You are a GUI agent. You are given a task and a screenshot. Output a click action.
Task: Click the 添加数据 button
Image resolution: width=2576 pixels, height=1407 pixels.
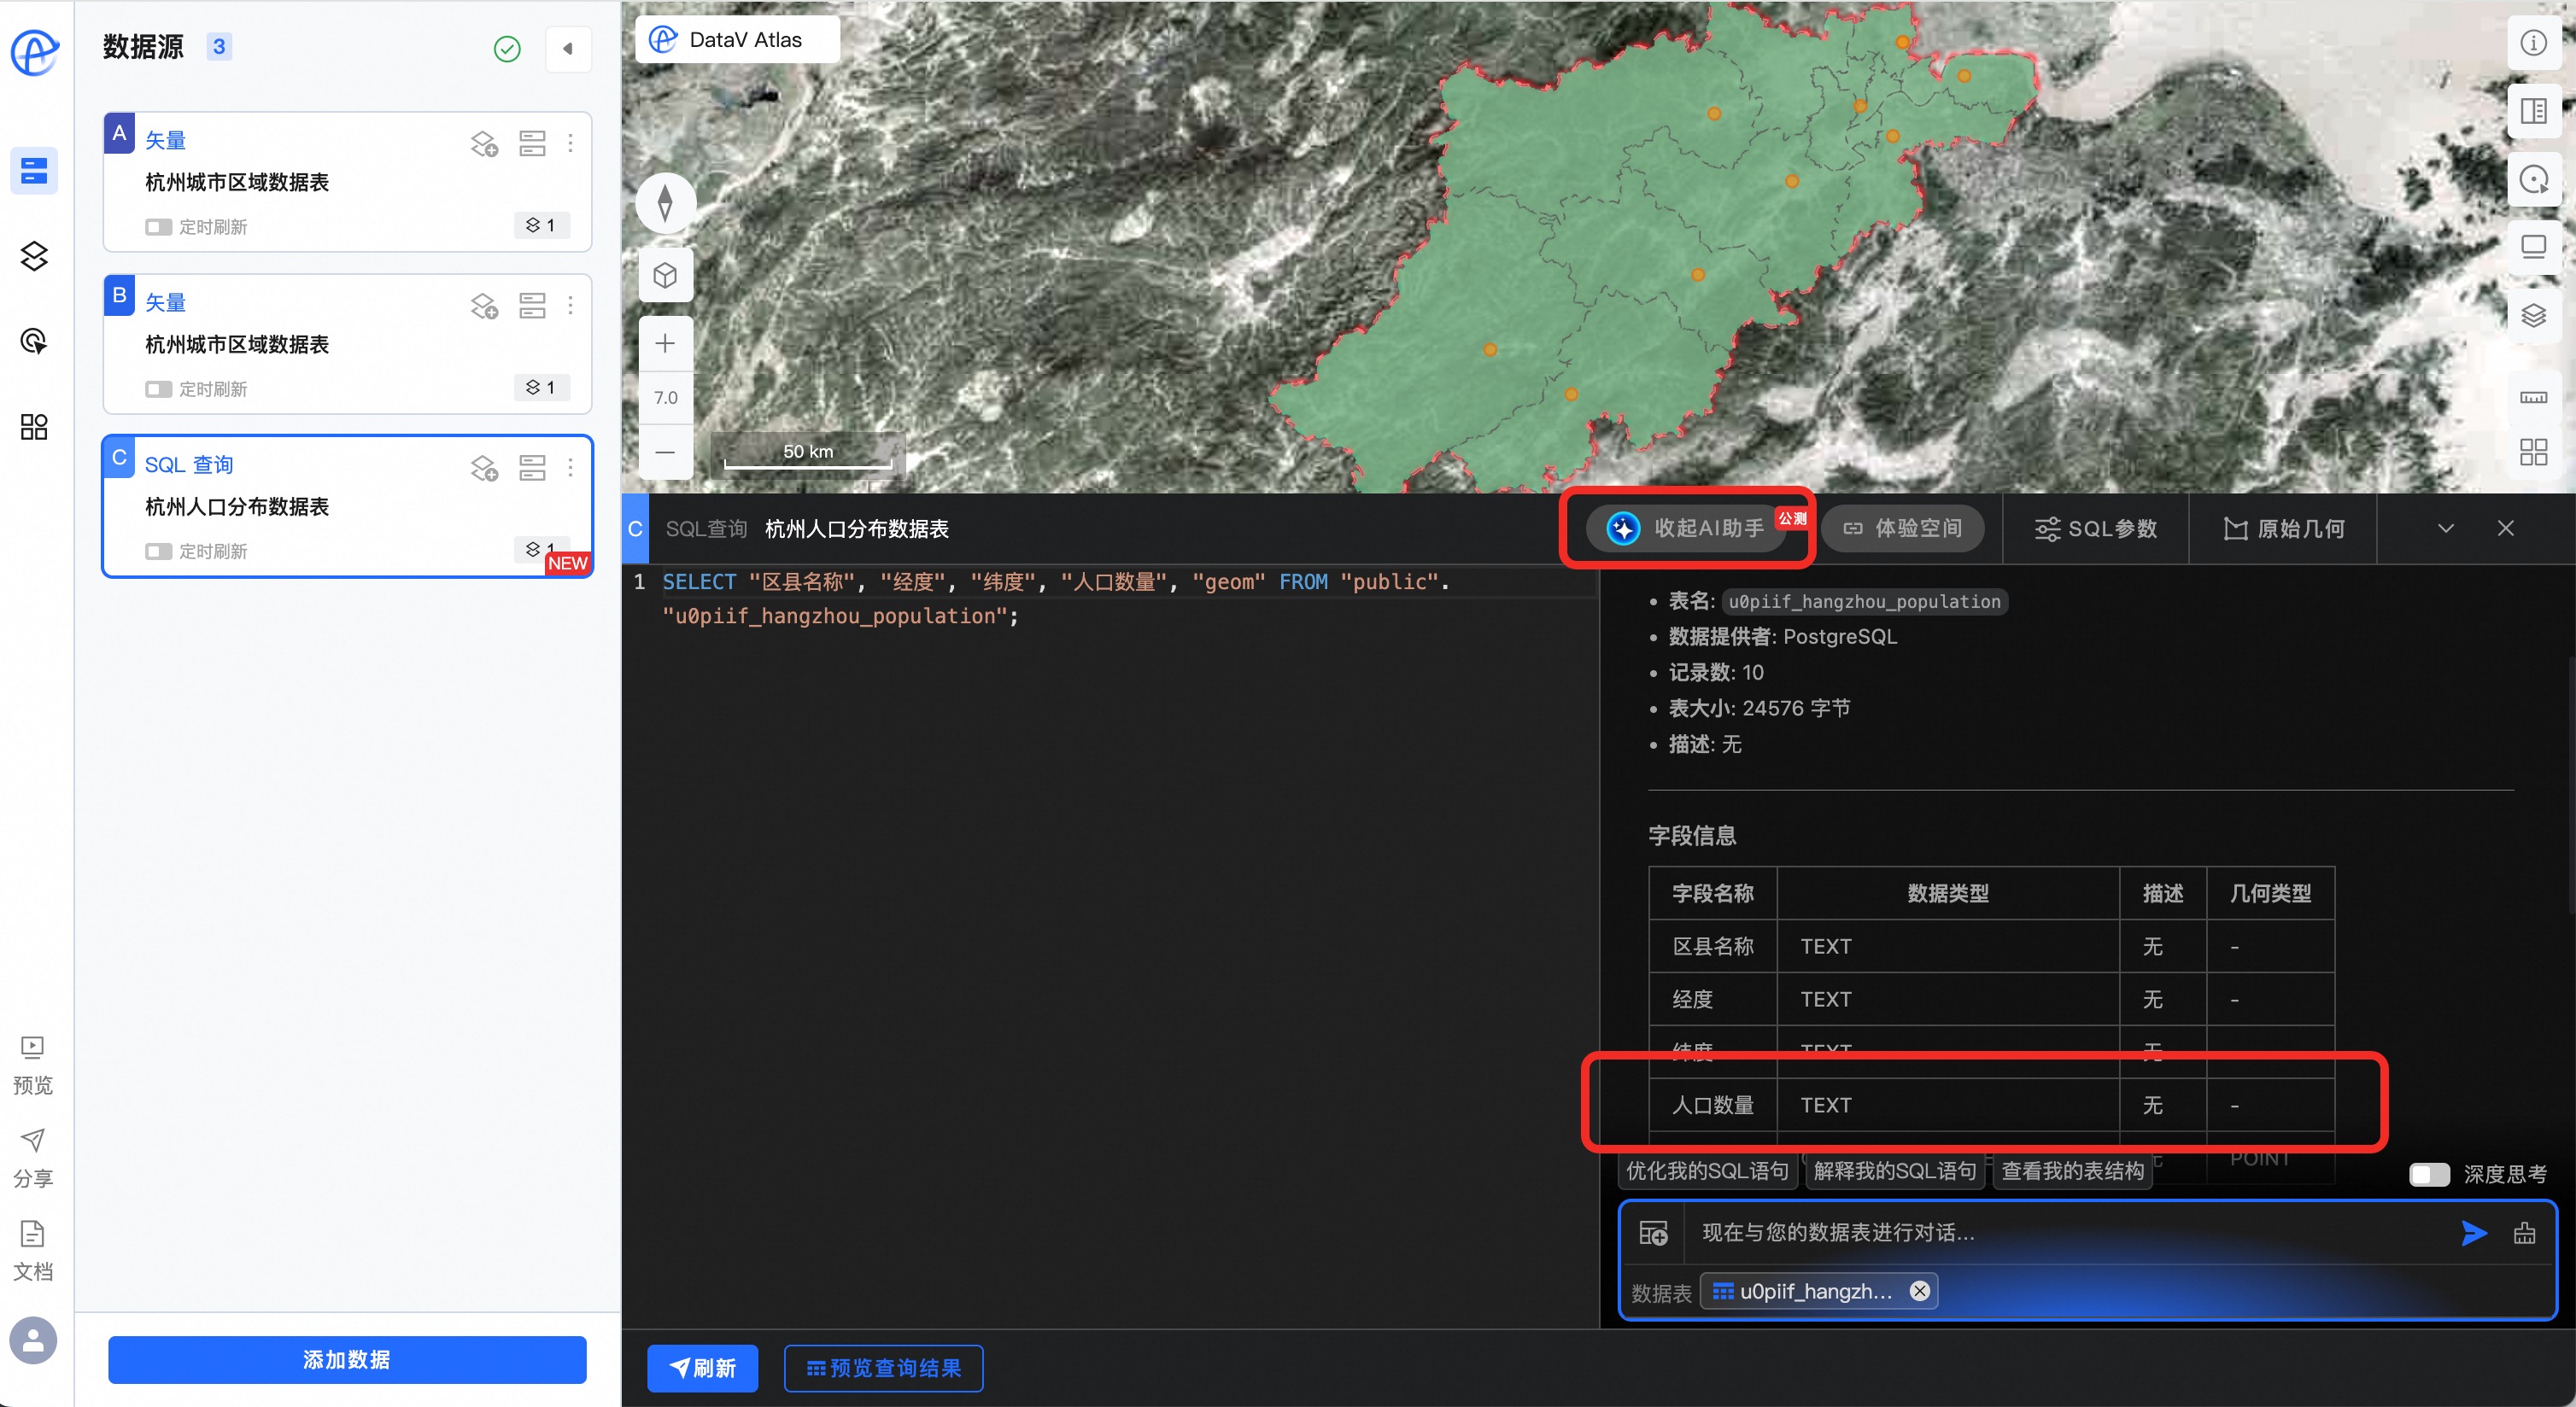(x=347, y=1360)
